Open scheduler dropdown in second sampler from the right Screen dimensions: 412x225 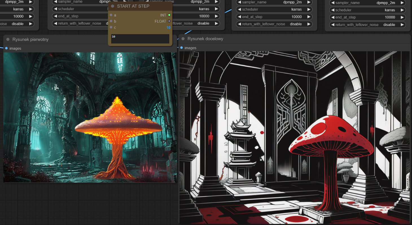tap(274, 9)
